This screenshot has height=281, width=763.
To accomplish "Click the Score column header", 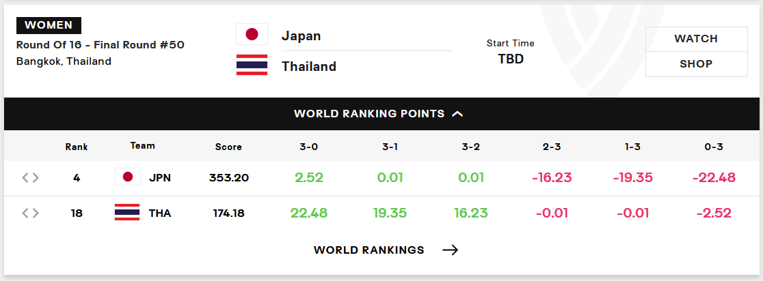I will (x=229, y=147).
